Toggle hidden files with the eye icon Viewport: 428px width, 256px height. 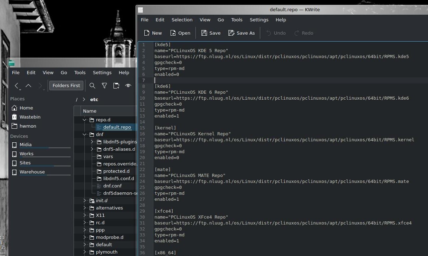[x=128, y=86]
